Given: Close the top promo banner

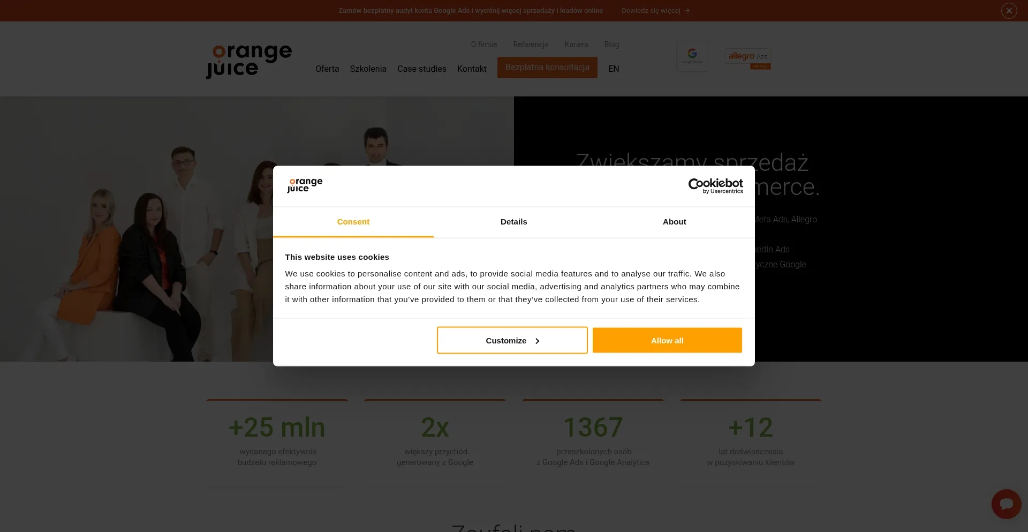Looking at the screenshot, I should [x=1009, y=11].
